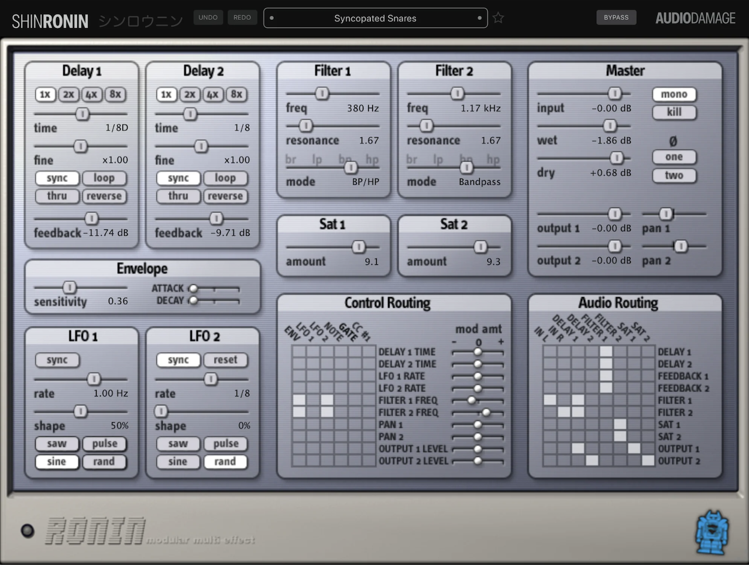749x565 pixels.
Task: Enable loop in Delay 1
Action: click(104, 178)
